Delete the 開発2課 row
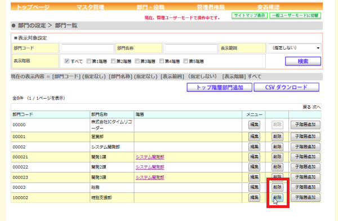338x221 pixels. pos(277,167)
